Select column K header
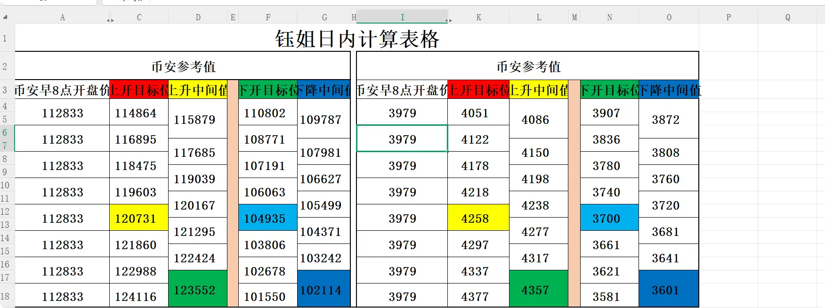Screen dimensions: 825x308 pos(478,17)
